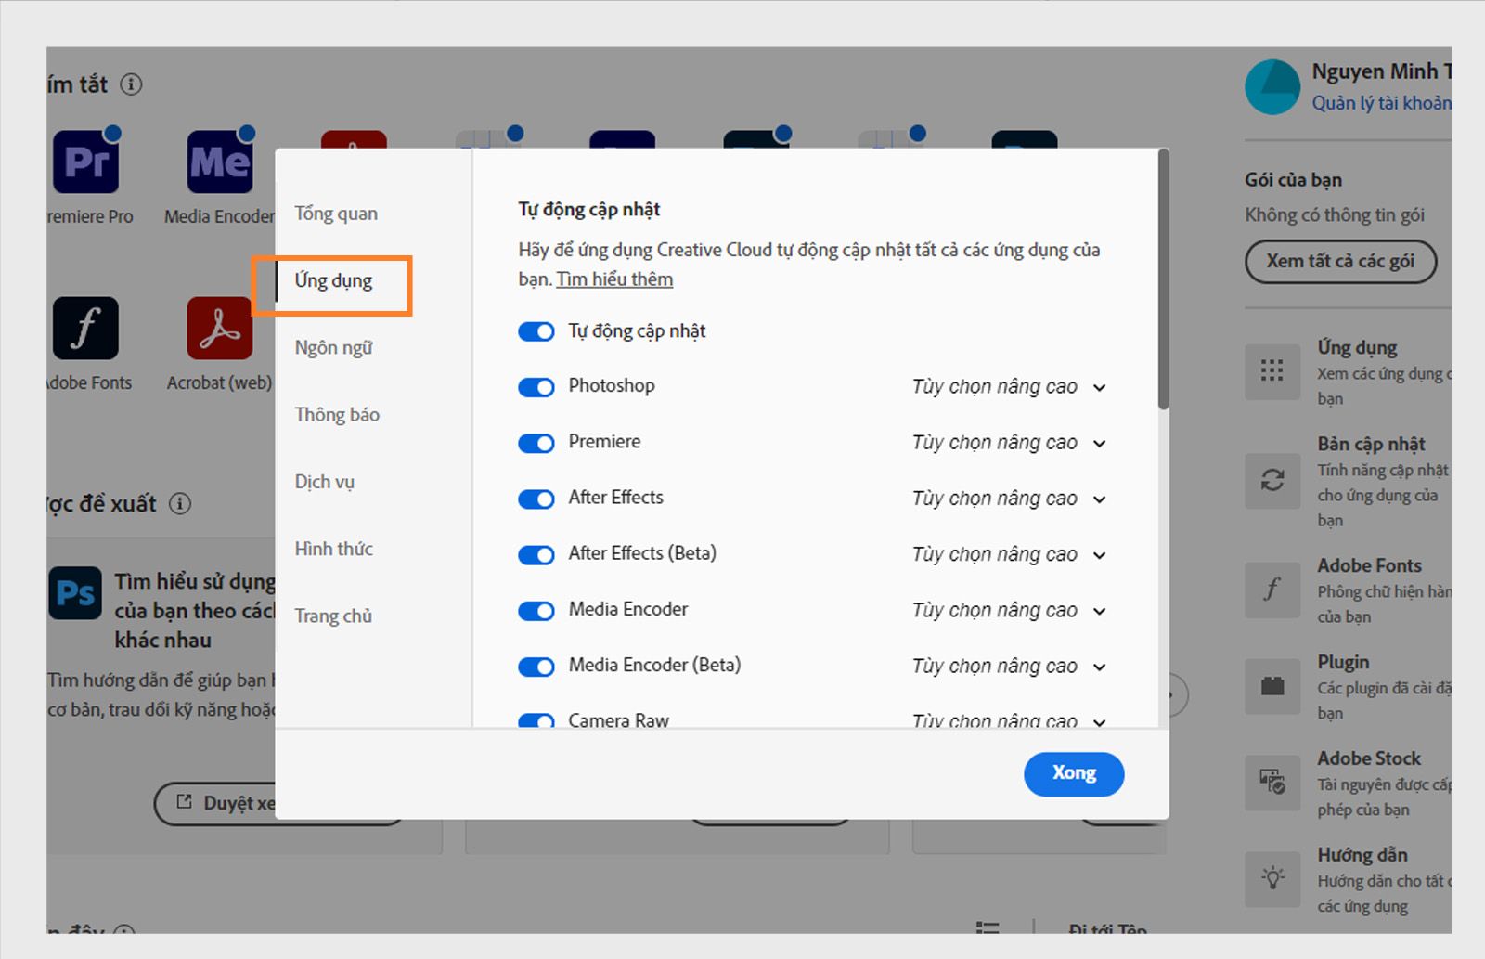This screenshot has height=959, width=1485.
Task: Click the Ứng dụng grid icon in sidebar
Action: click(x=1272, y=371)
